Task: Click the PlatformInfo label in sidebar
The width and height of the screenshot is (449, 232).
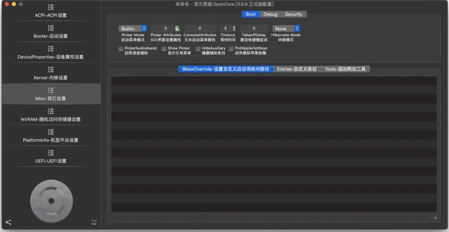Action: [51, 140]
